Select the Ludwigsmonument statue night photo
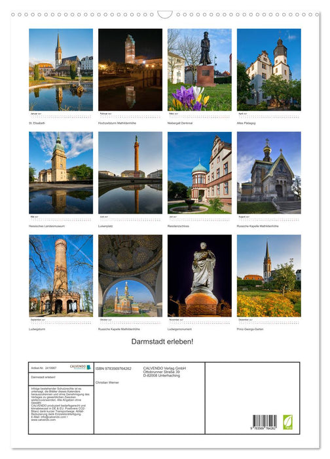This screenshot has height=459, width=330. click(x=200, y=276)
